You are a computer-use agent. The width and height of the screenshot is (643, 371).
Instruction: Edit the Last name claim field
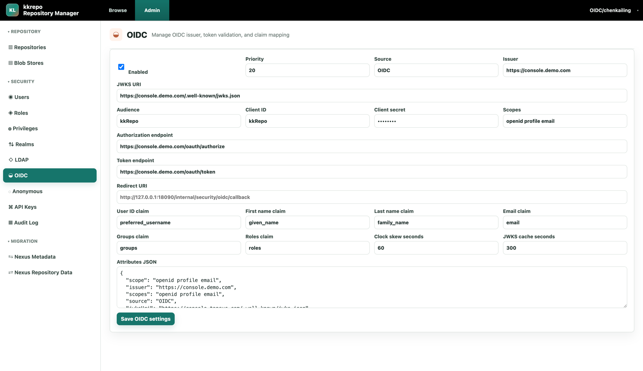[x=436, y=222]
